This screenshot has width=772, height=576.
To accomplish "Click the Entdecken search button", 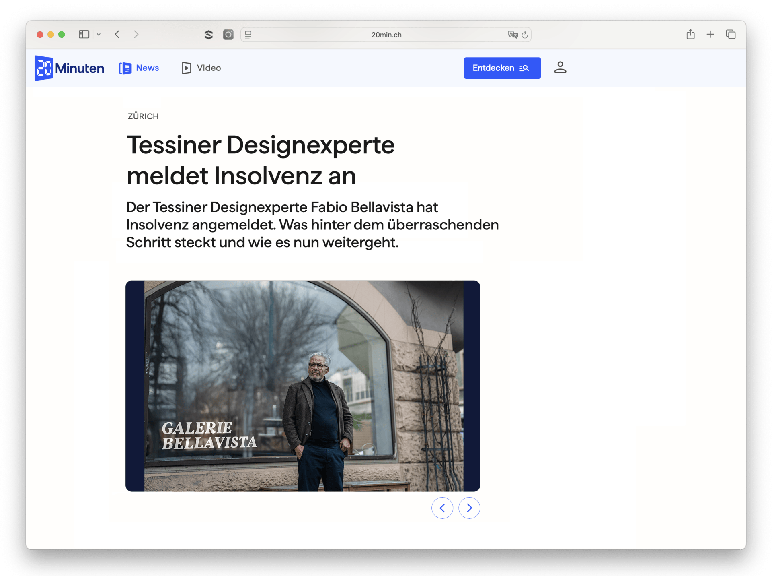I will click(x=502, y=68).
